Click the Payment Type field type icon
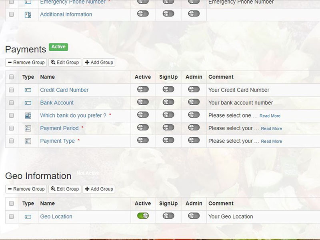 click(28, 141)
